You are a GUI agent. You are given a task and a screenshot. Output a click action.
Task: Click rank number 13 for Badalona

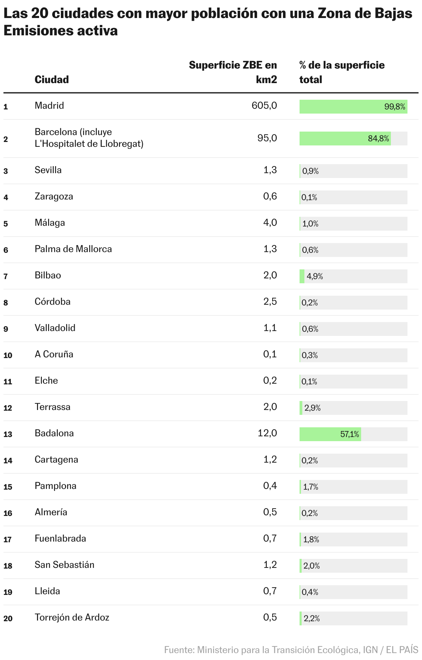8,434
